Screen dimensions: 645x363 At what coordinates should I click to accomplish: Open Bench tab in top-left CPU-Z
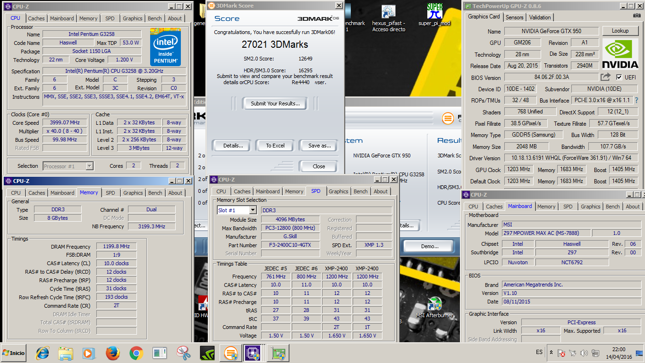point(155,18)
